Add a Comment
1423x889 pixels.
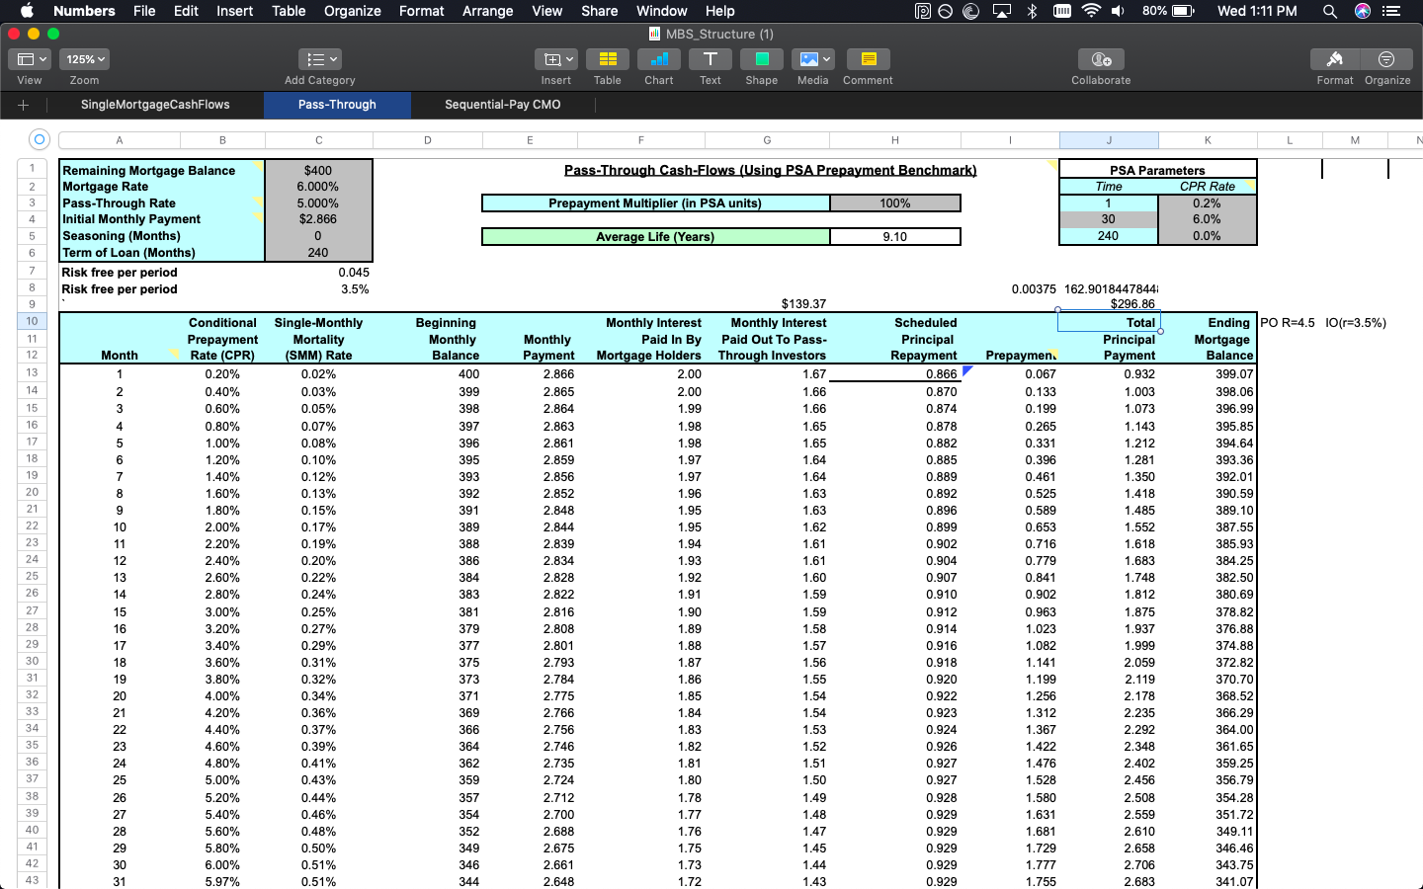(x=869, y=59)
